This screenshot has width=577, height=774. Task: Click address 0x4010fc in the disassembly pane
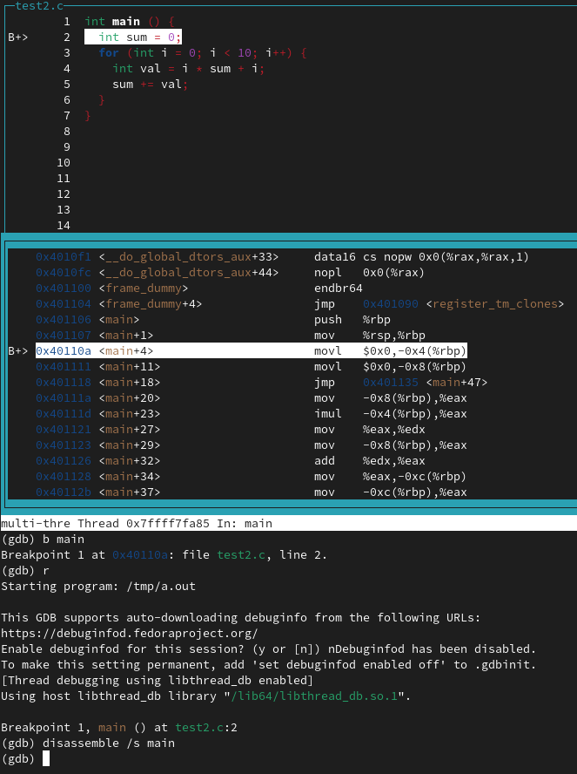click(x=64, y=273)
